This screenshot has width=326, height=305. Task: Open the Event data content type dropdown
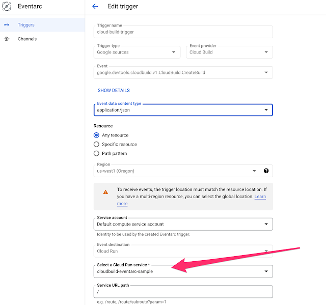pyautogui.click(x=183, y=110)
